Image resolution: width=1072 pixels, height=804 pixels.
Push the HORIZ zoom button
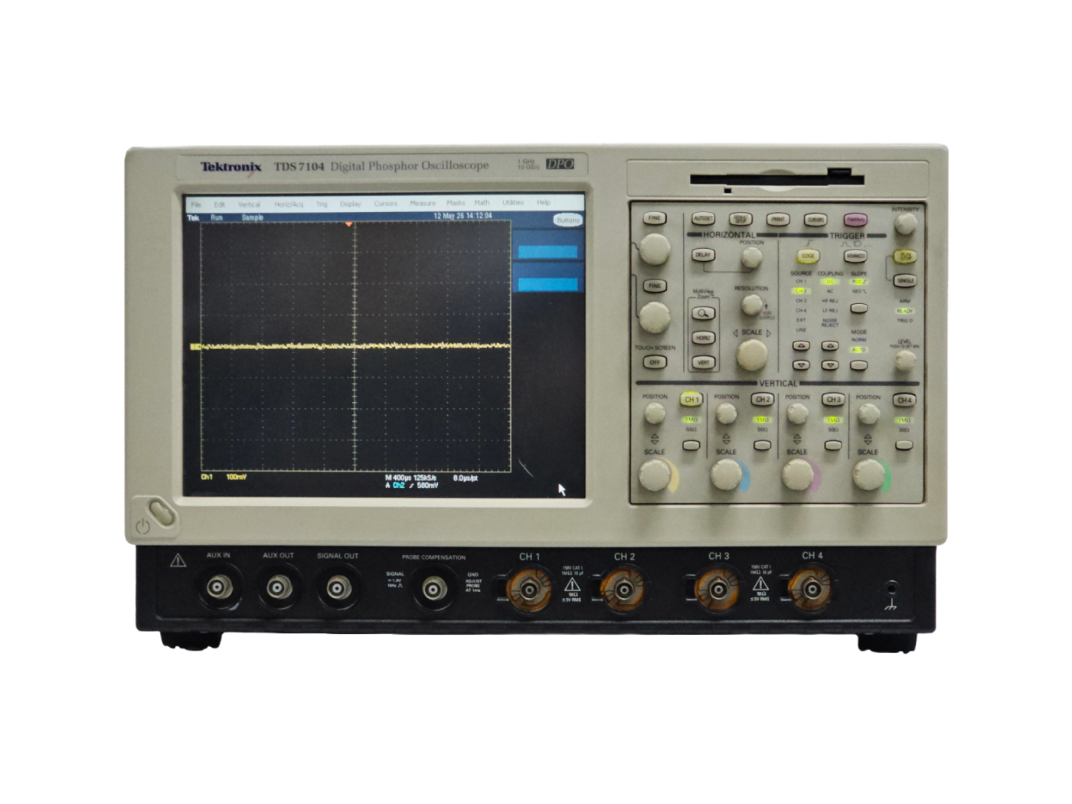[x=703, y=338]
